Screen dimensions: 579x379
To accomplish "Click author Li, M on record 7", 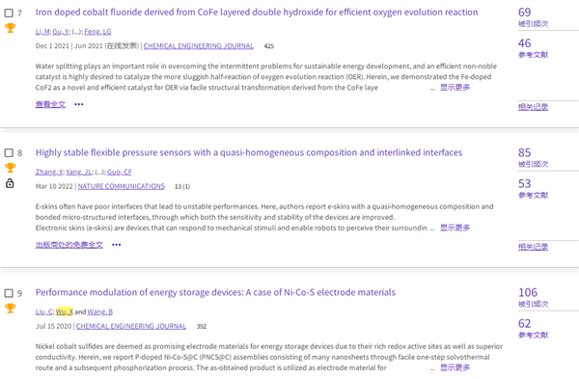I will click(x=42, y=32).
